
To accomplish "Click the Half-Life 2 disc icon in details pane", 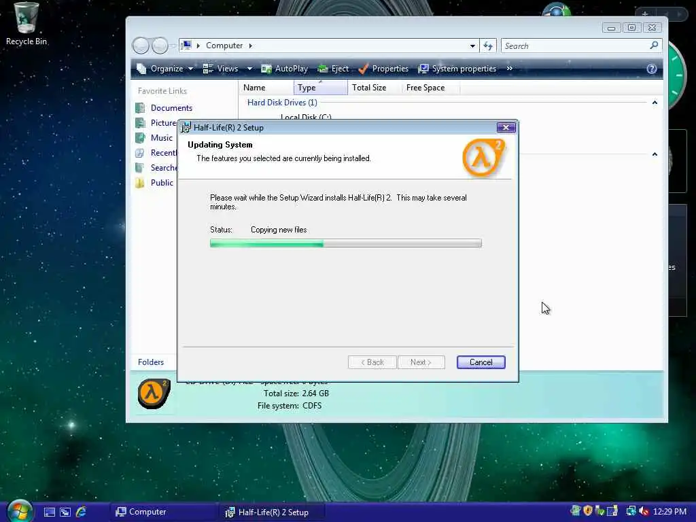I will pos(154,394).
